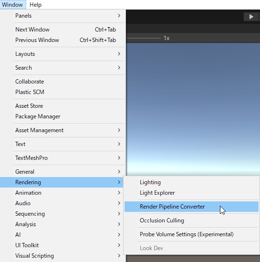Expand the Animation submenu

pyautogui.click(x=62, y=193)
